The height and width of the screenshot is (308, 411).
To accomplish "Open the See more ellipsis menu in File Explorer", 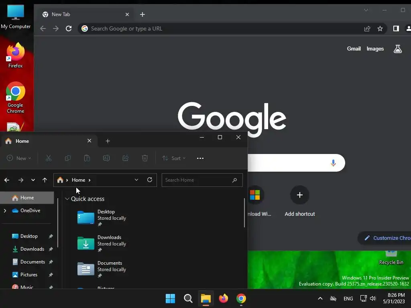I will pyautogui.click(x=200, y=158).
